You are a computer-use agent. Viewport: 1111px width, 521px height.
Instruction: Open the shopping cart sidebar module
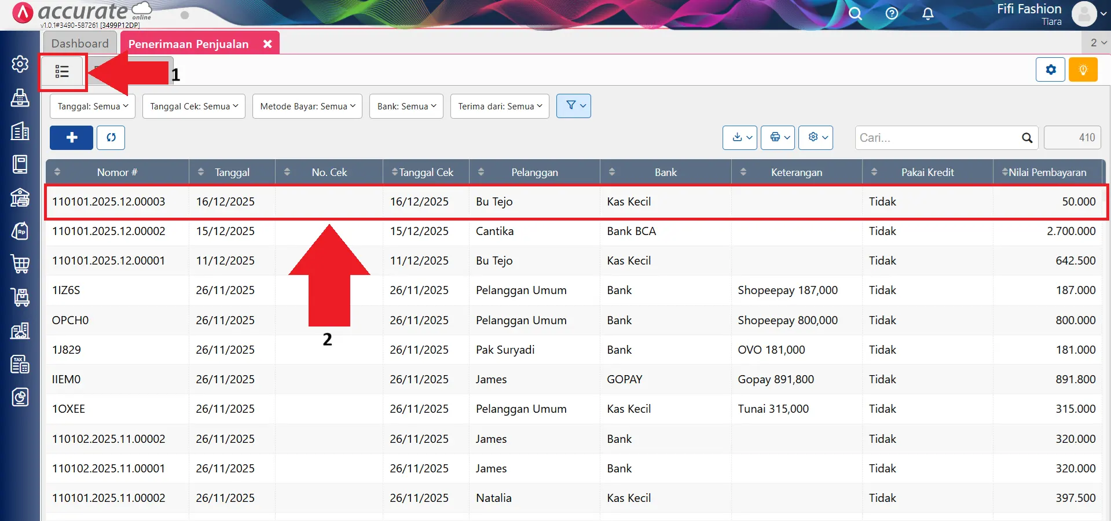[x=20, y=264]
